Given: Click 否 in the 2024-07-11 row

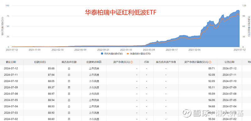Looking at the screenshot, I should tap(69, 75).
